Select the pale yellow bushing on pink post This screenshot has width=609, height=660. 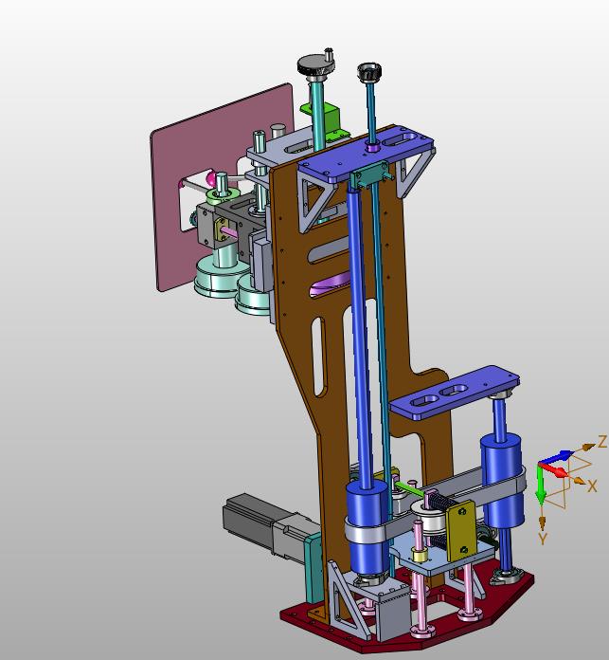click(421, 555)
